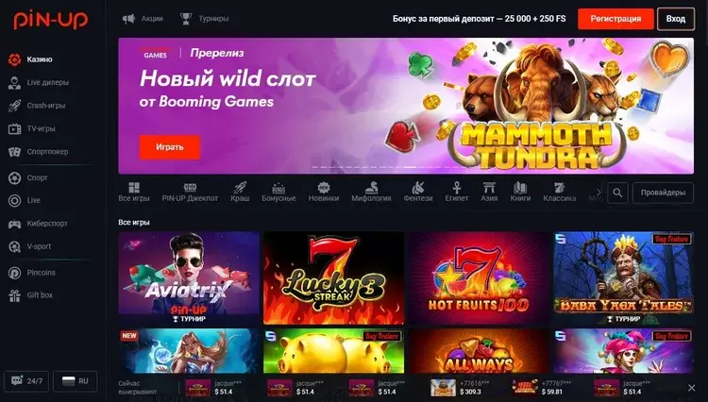Expand category list with right chevron arrow
This screenshot has width=708, height=402.
tap(598, 193)
